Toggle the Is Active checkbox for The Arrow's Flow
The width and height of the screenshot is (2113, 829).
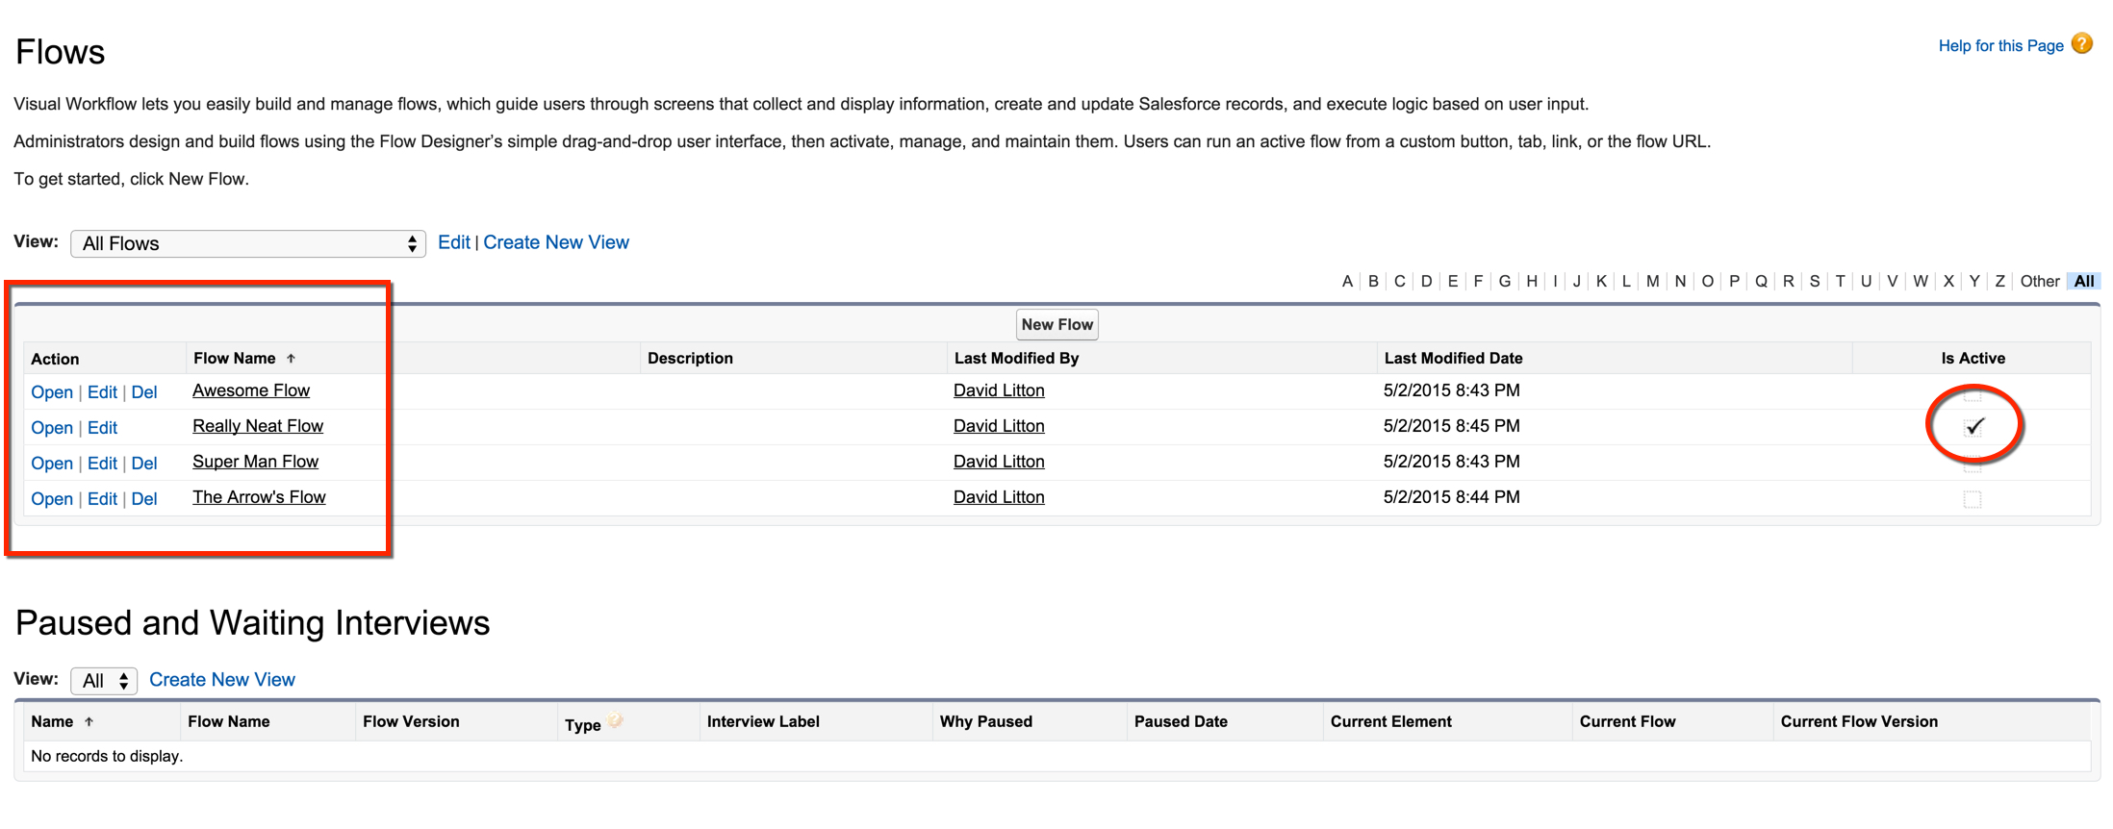pyautogui.click(x=1973, y=499)
